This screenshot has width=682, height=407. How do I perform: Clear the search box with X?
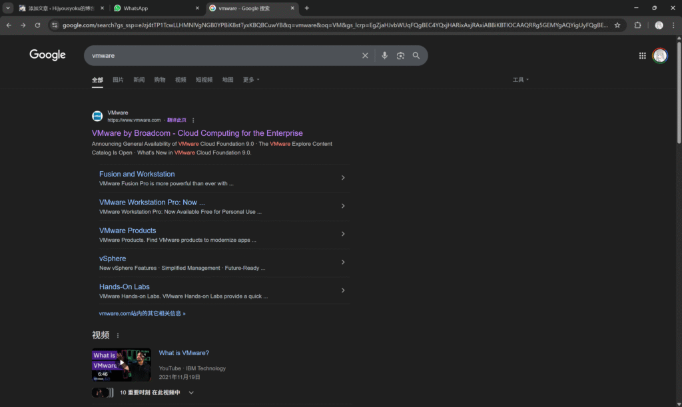pyautogui.click(x=365, y=56)
